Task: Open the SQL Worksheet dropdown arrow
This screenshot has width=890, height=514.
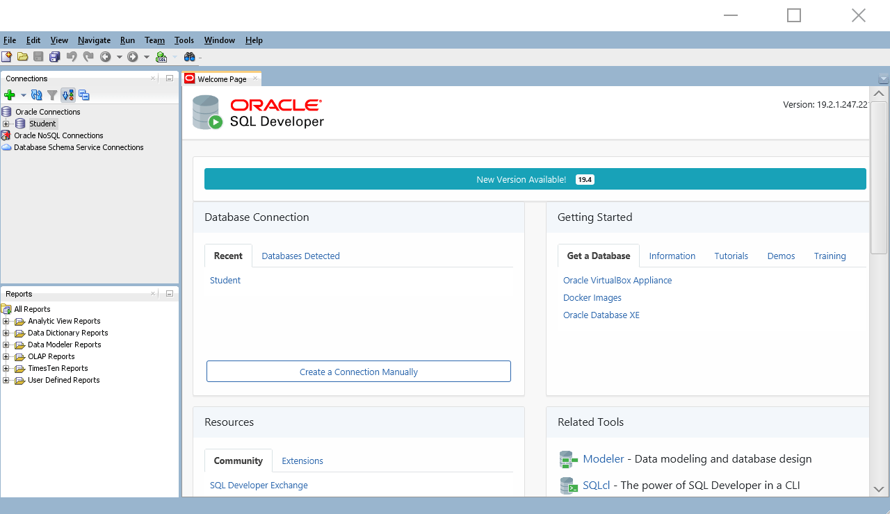Action: point(175,57)
